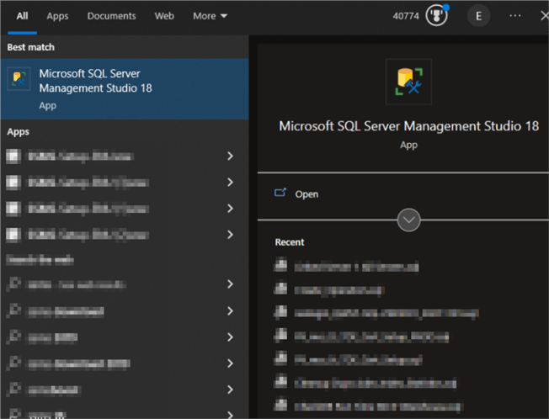Expand more actions with the circular chevron
This screenshot has height=419, width=549.
tap(408, 220)
